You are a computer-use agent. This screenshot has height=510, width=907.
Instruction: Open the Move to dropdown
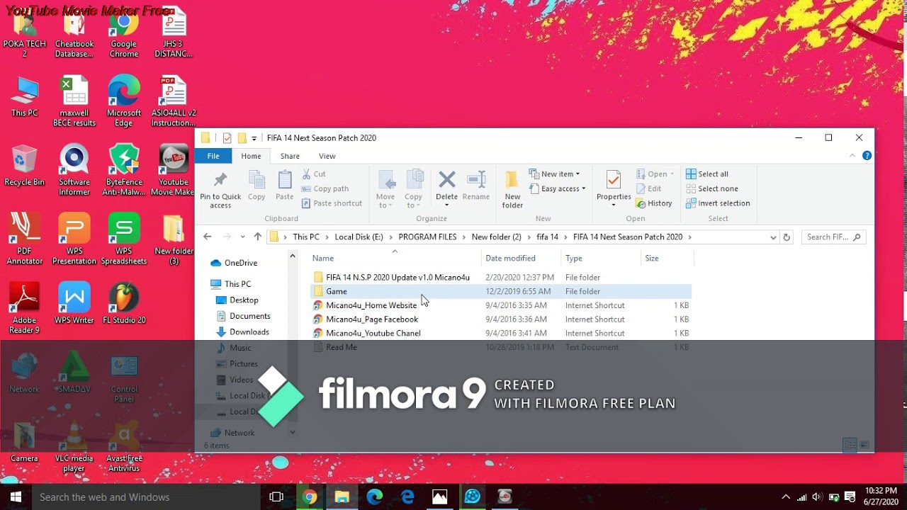(385, 189)
